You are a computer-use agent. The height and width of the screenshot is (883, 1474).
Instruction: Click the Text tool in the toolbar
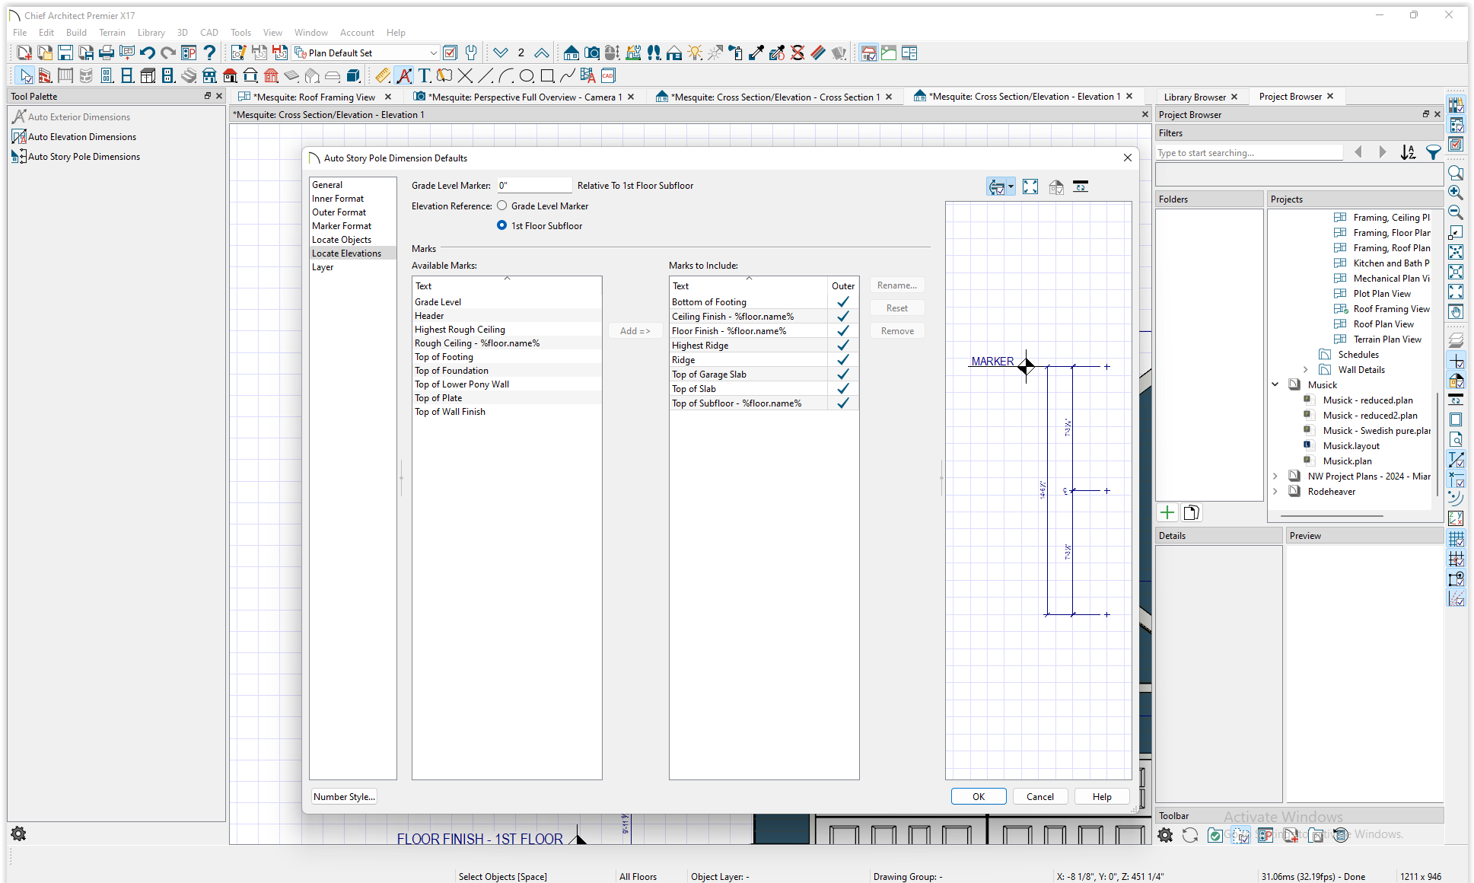(425, 75)
